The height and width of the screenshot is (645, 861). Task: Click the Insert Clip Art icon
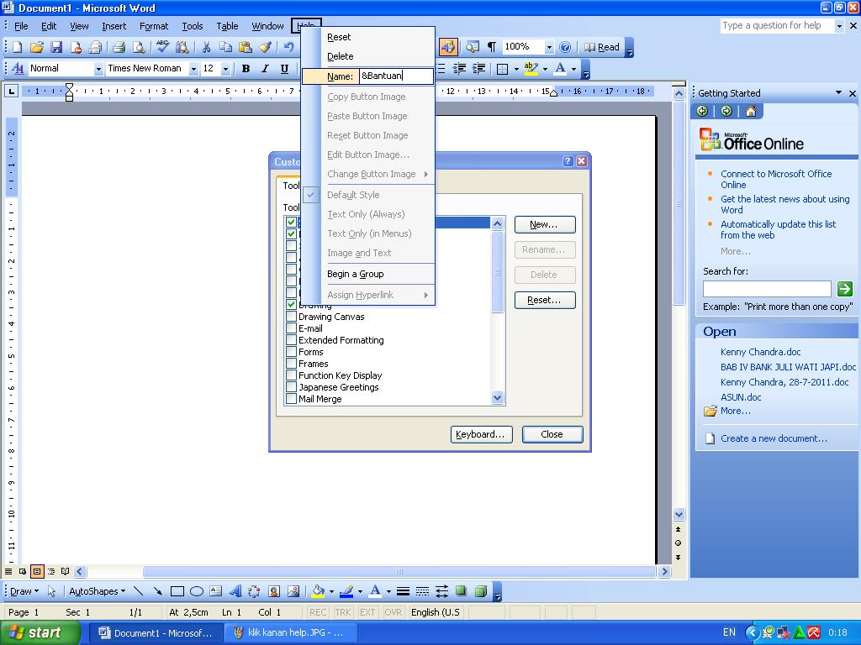[274, 591]
